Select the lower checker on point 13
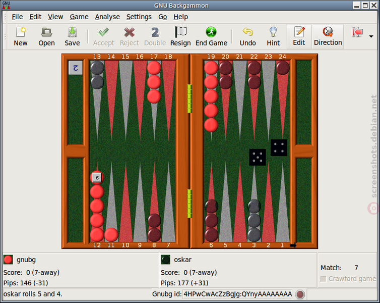The height and width of the screenshot is (303, 380). [x=97, y=82]
